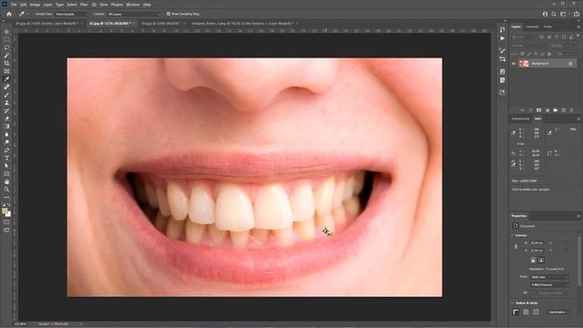This screenshot has width=583, height=328.
Task: Select the Path Selection tool
Action: tap(6, 166)
